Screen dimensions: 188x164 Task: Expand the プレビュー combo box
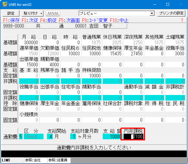tap(152, 13)
